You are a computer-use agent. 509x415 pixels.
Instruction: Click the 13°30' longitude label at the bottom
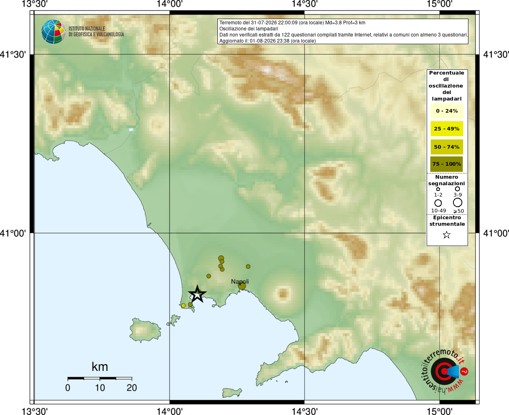point(34,411)
